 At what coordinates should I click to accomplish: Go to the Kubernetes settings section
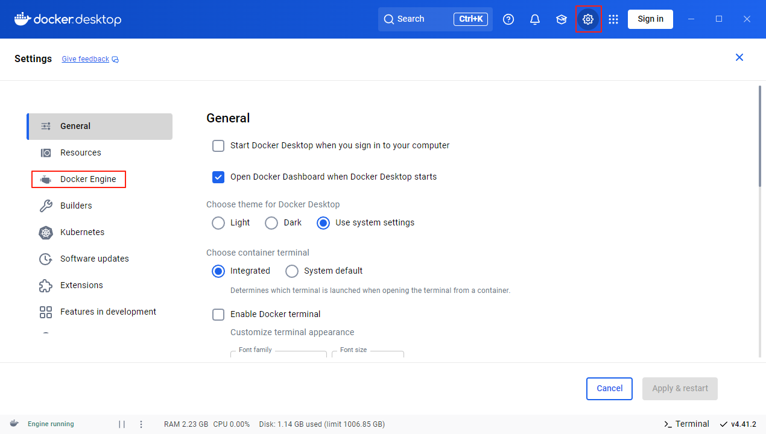coord(82,232)
